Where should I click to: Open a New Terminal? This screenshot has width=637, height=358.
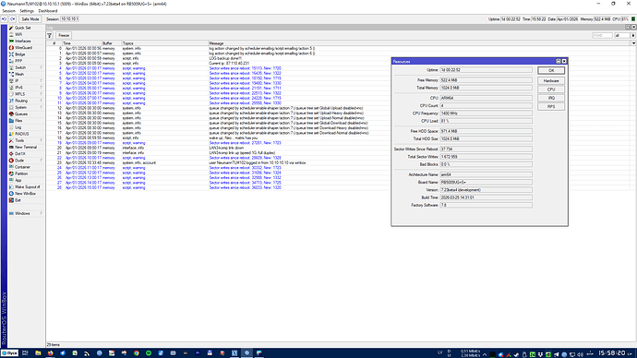[26, 148]
